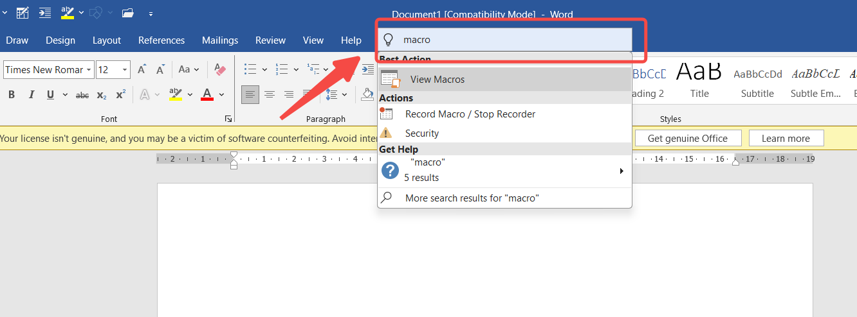The height and width of the screenshot is (317, 857).
Task: Click the Increase Font Size icon
Action: [x=142, y=69]
